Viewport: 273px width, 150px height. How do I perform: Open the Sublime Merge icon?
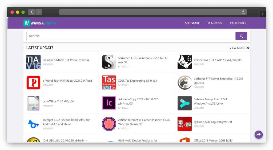pos(184,103)
